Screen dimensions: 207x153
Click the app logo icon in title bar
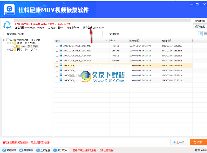click(x=9, y=10)
